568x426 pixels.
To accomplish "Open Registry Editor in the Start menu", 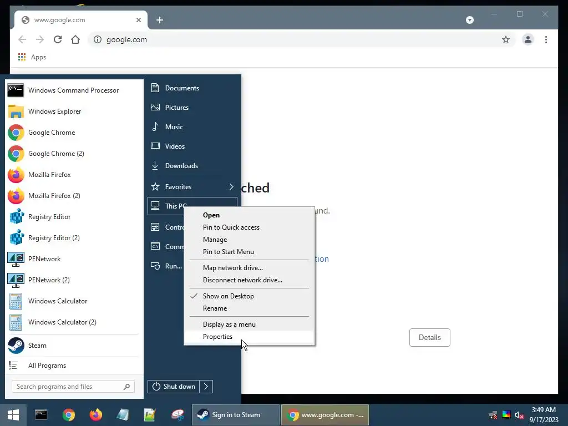I will pos(74,217).
